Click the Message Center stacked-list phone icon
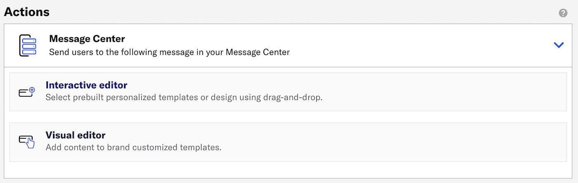Viewport: 578px width, 183px height. pos(28,45)
